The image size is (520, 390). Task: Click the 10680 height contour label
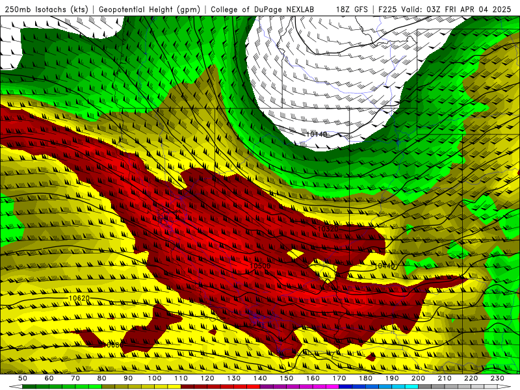pyautogui.click(x=112, y=345)
